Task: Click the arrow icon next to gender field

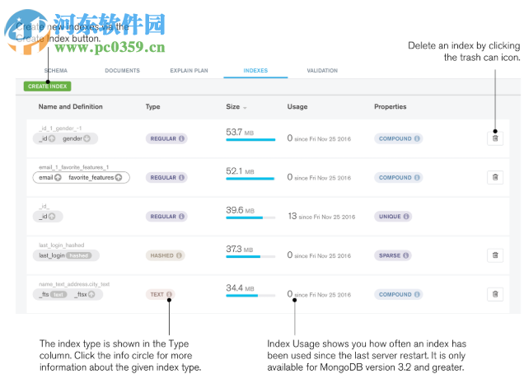Action: 87,138
